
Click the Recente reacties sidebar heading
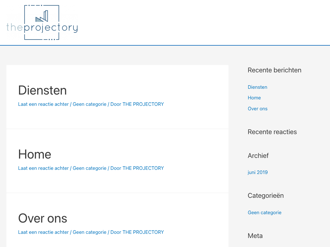272,132
